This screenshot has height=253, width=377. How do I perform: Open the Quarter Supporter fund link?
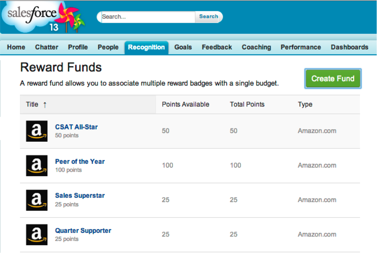pyautogui.click(x=83, y=230)
